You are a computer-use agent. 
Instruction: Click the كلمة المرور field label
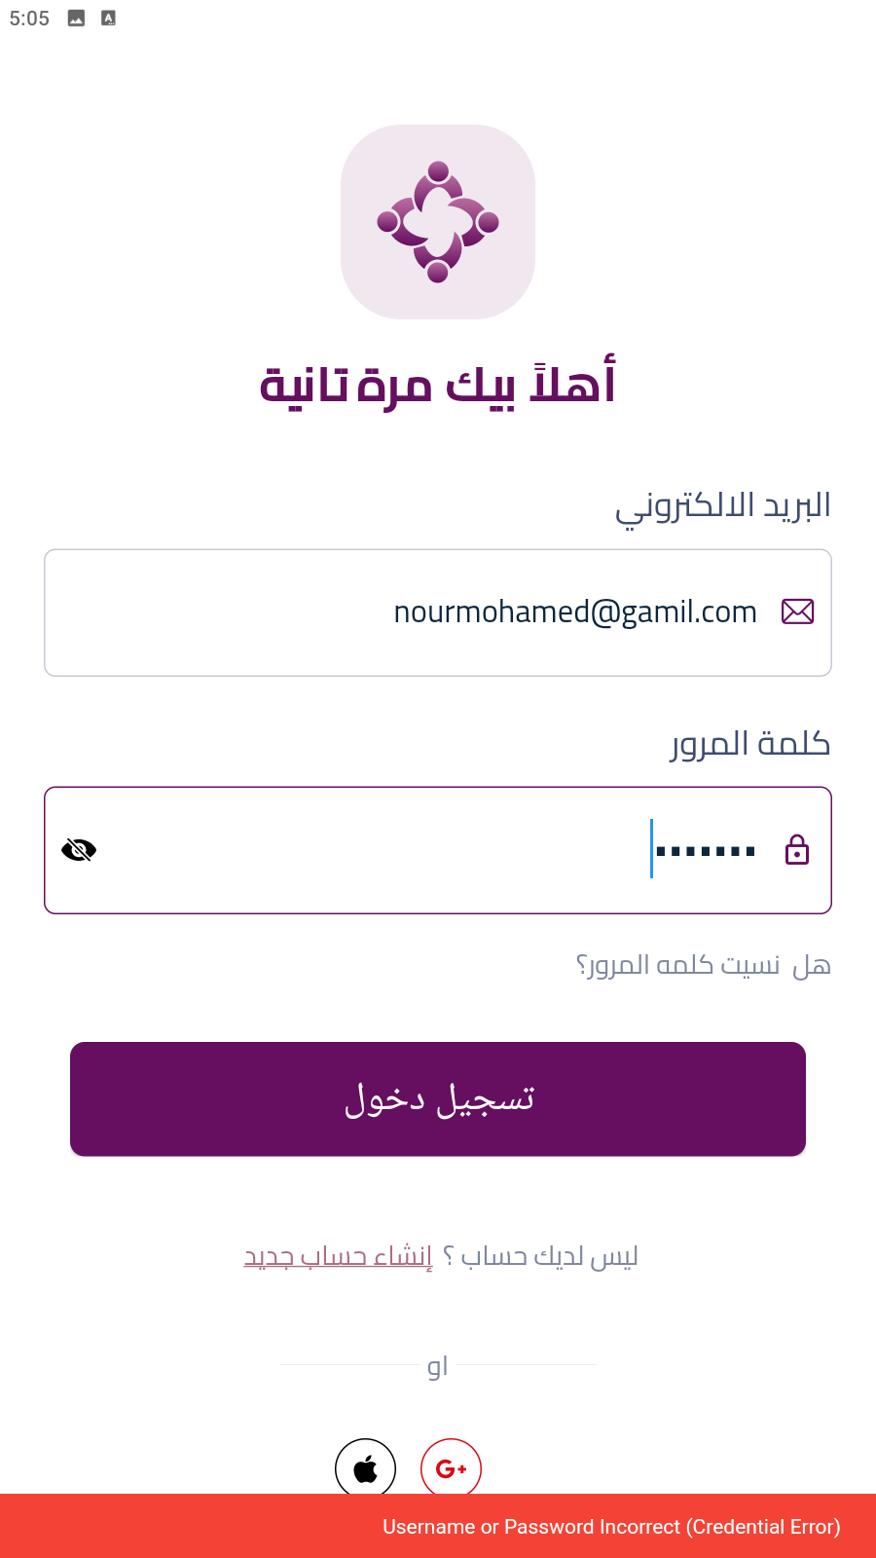[749, 744]
